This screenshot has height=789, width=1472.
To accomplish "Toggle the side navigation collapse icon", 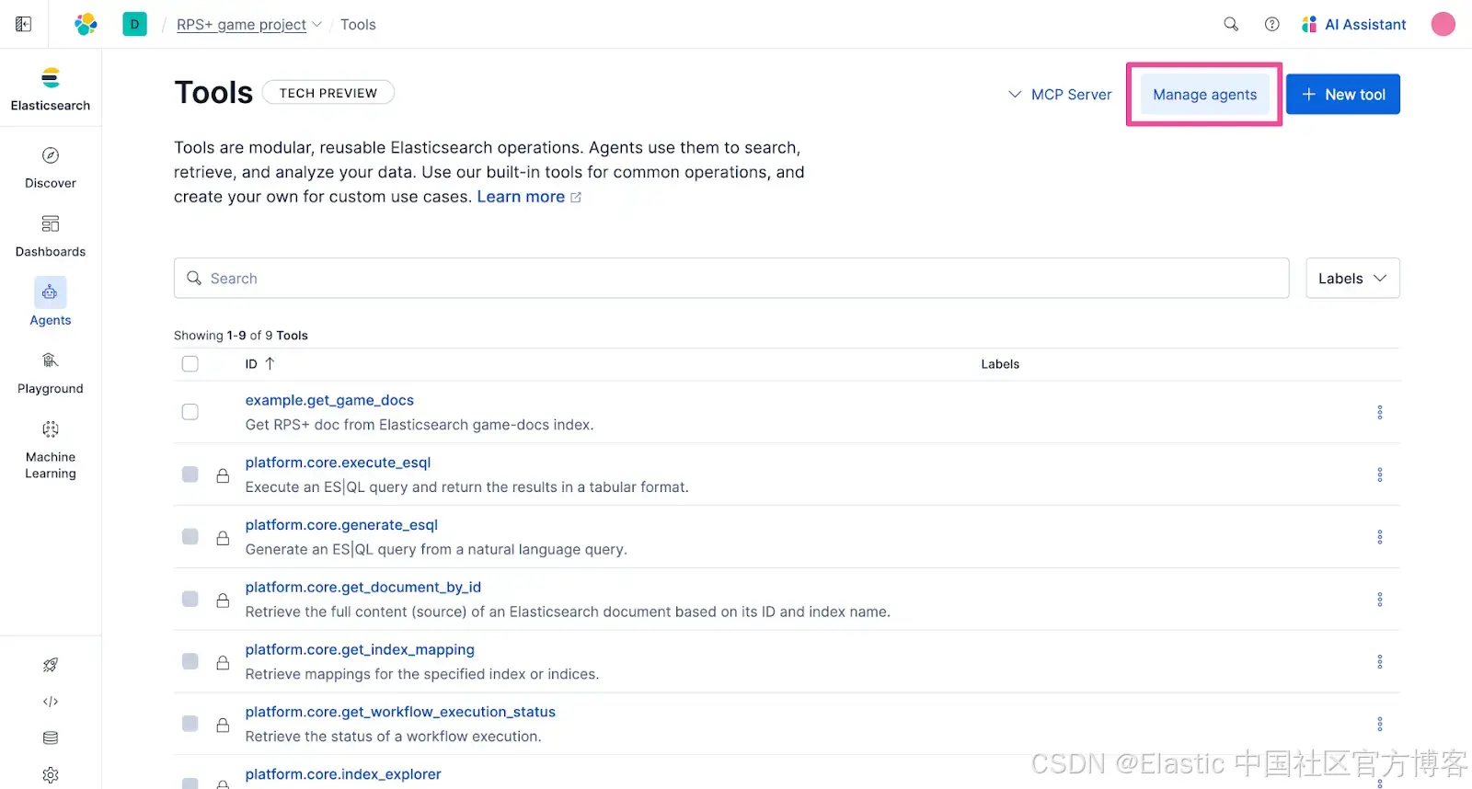I will point(24,24).
